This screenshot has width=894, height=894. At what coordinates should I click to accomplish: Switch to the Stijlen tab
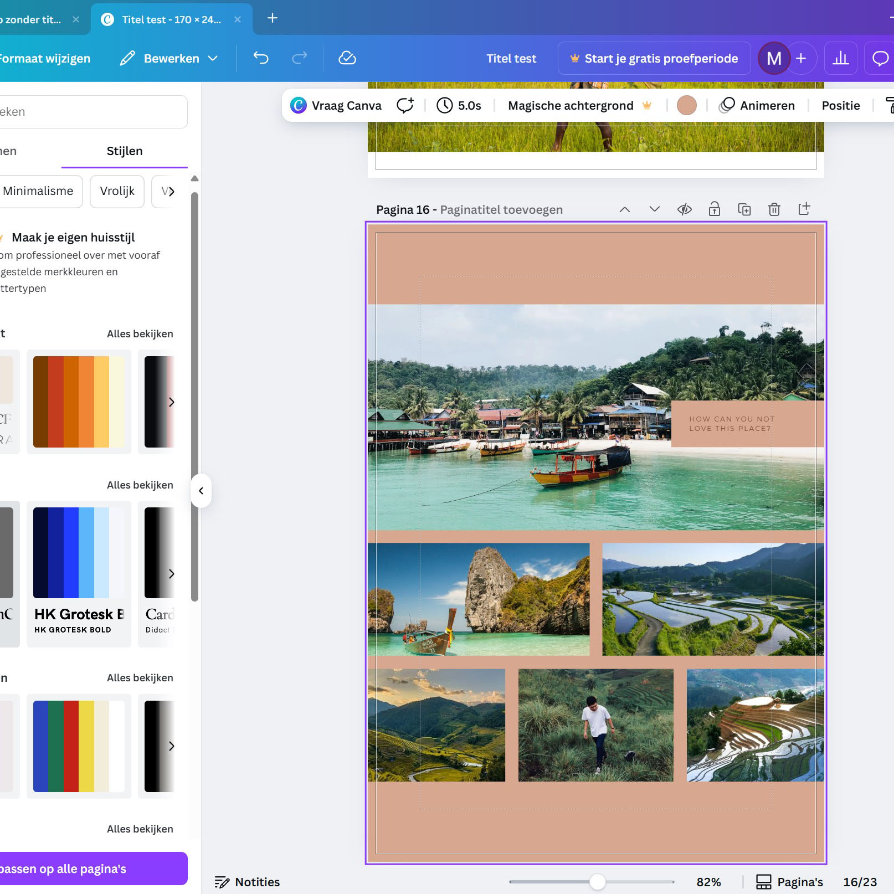[x=125, y=151]
